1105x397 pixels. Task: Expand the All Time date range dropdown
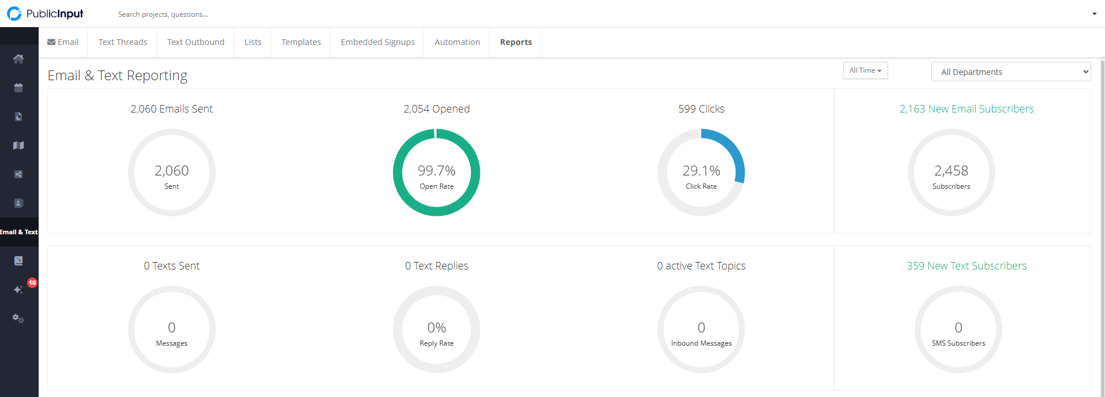[865, 70]
